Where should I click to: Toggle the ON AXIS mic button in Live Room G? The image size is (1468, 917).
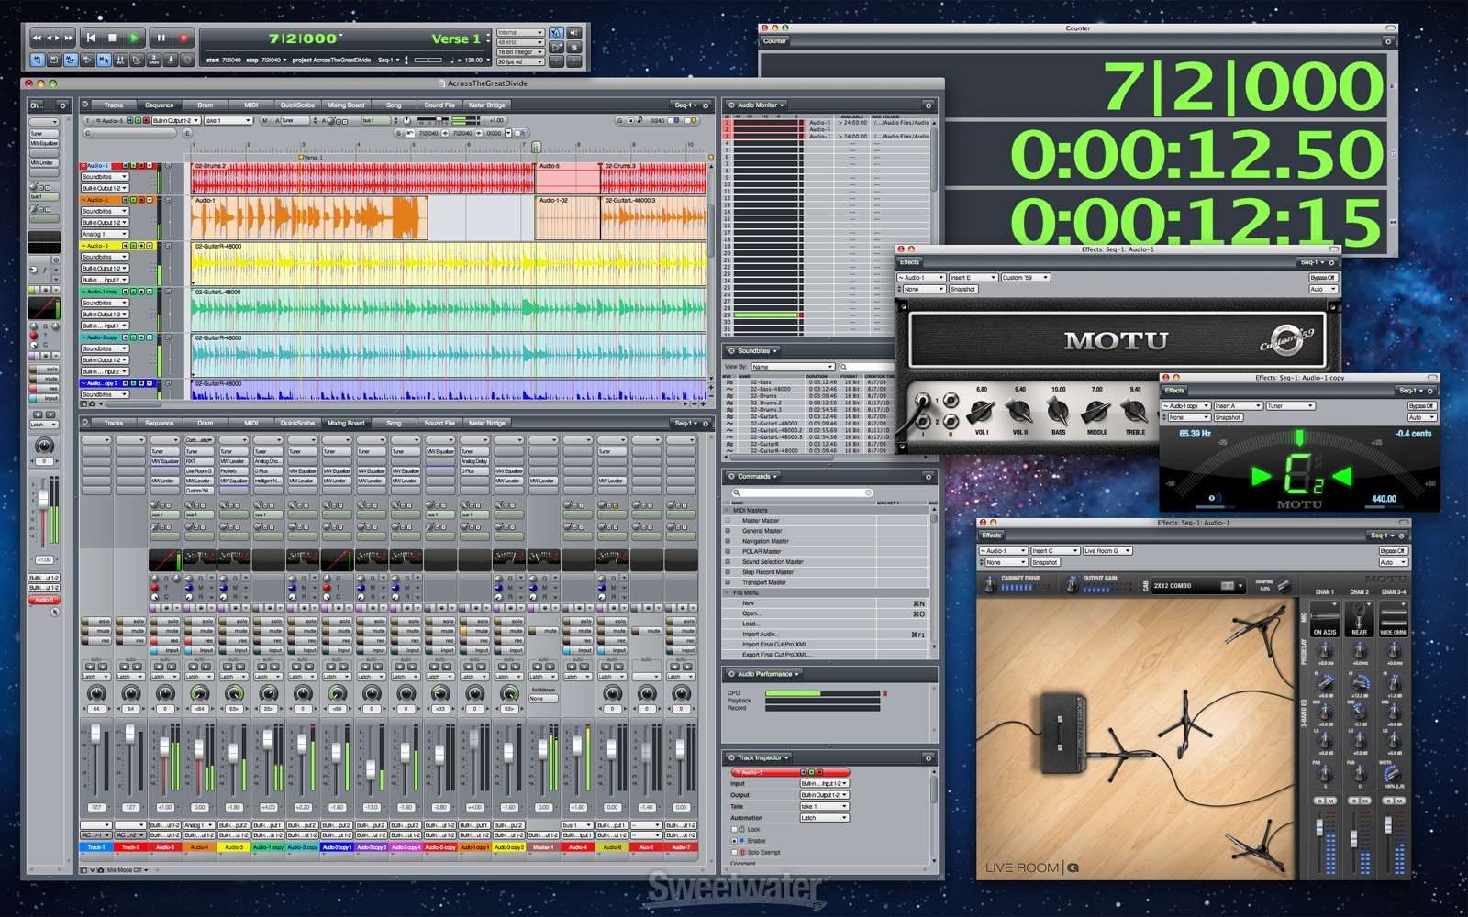(x=1325, y=618)
